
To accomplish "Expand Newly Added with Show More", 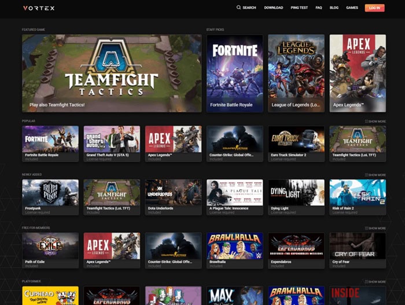I will [x=375, y=175].
